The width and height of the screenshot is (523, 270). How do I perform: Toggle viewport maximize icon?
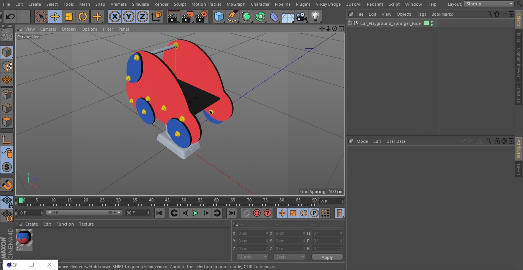[341, 29]
